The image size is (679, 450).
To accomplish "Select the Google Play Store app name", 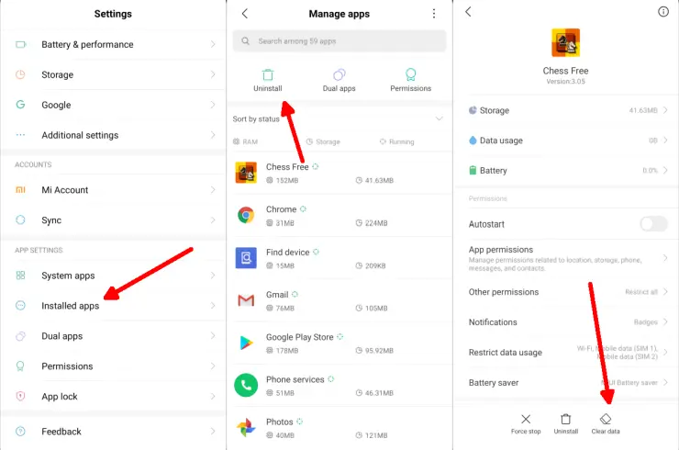I will 300,337.
